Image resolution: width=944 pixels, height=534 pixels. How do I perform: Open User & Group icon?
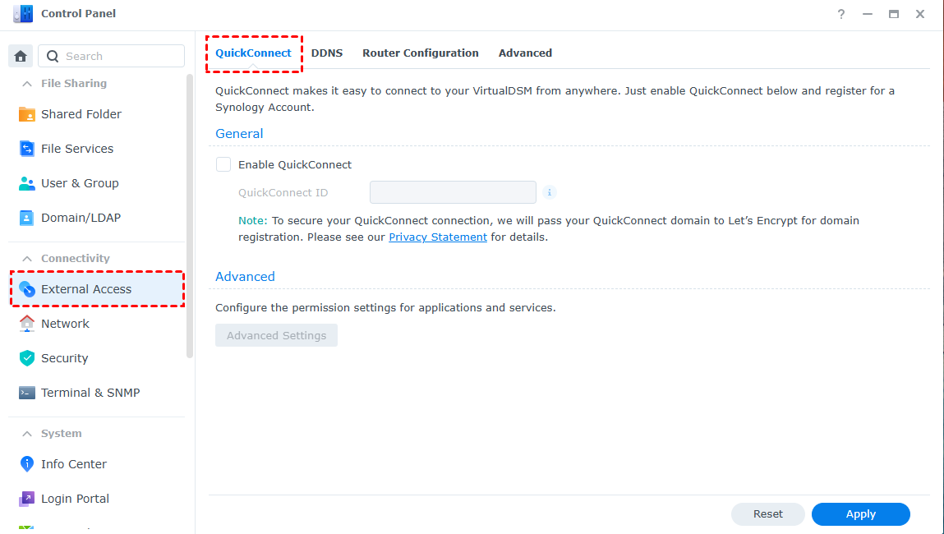click(27, 183)
